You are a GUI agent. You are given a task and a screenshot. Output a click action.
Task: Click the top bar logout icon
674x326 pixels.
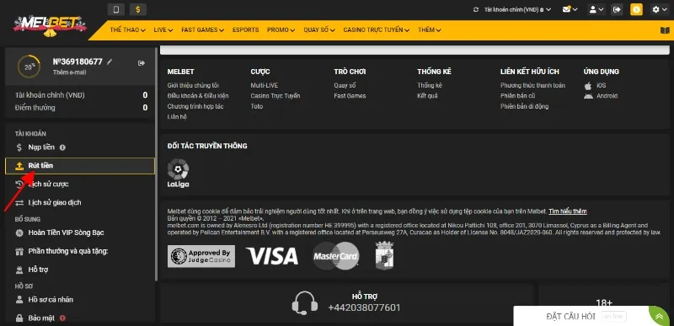(617, 9)
